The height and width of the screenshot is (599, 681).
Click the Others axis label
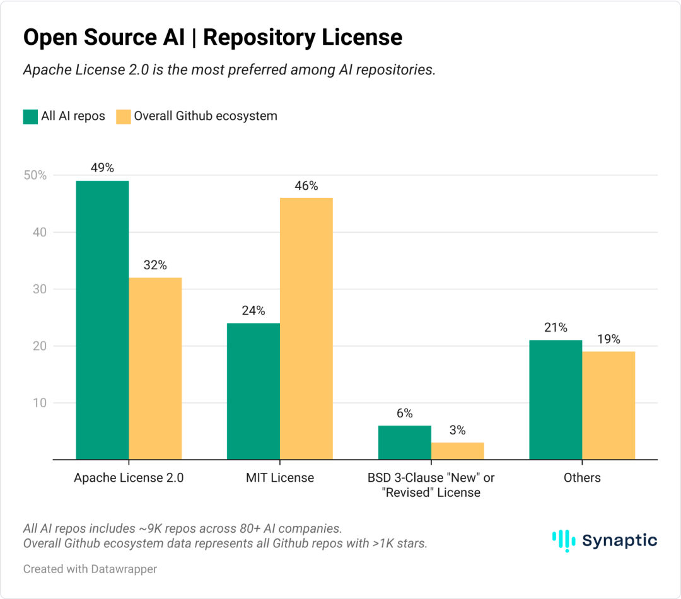point(583,478)
